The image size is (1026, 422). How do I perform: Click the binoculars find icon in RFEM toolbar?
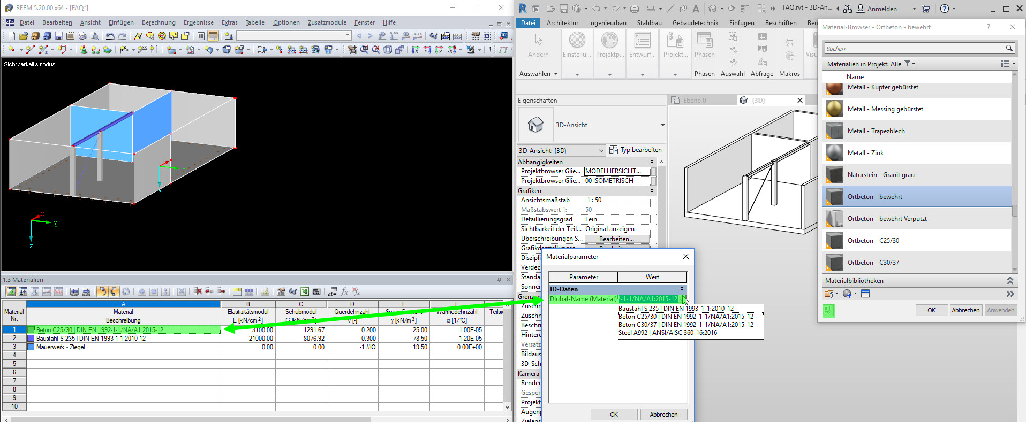tap(434, 36)
